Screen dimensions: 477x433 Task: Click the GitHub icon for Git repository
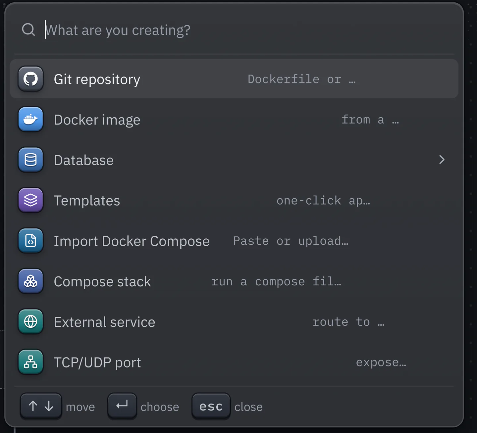[30, 79]
